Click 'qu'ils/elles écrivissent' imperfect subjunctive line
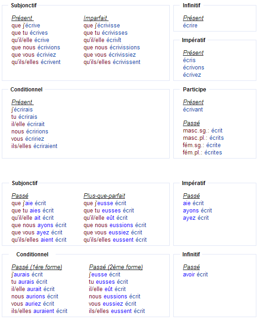This screenshot has height=318, width=260. pos(112,62)
